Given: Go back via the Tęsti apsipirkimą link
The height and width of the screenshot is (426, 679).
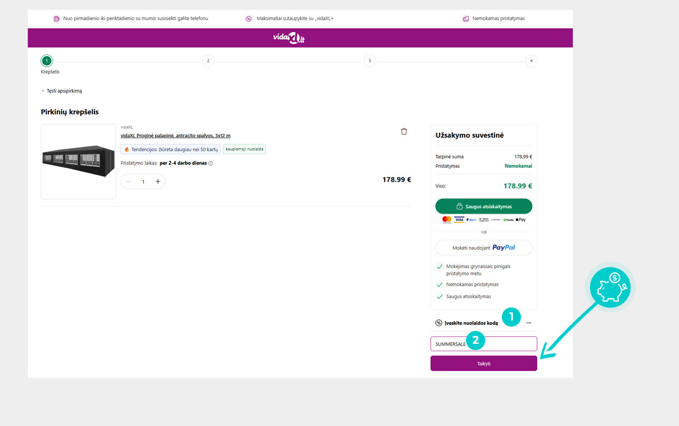Looking at the screenshot, I should point(62,91).
